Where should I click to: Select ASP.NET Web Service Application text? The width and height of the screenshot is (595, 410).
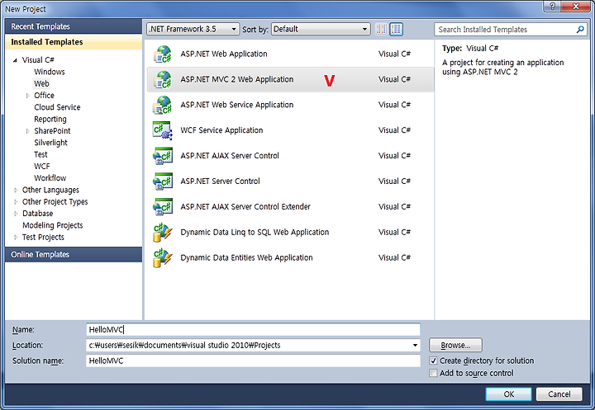(x=237, y=105)
